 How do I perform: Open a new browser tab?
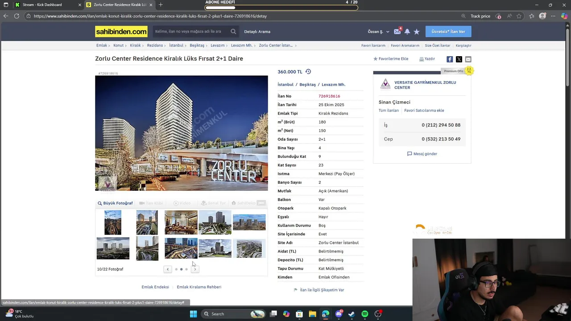(161, 4)
